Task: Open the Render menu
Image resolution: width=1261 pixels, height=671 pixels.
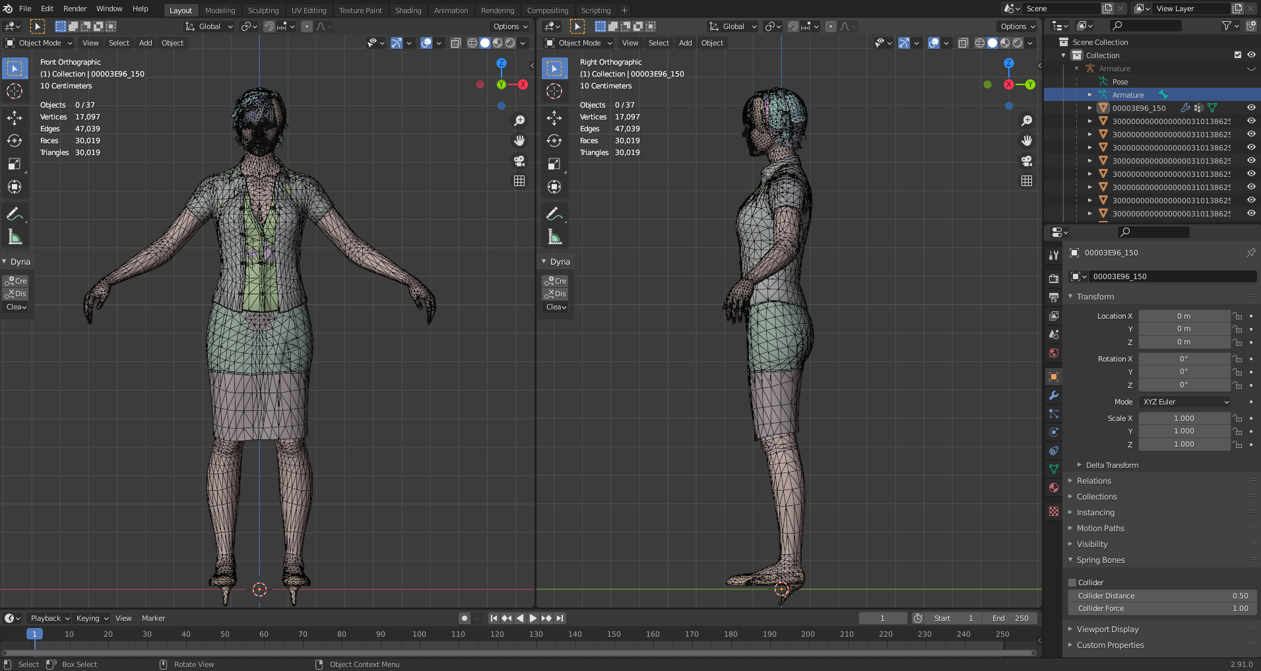Action: point(75,9)
